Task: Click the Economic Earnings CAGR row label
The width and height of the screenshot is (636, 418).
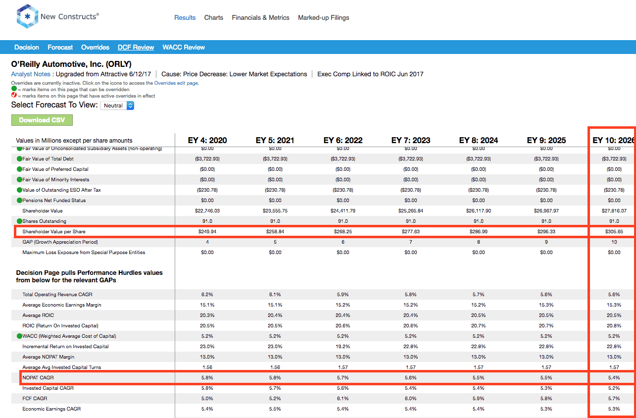Action: pos(51,409)
